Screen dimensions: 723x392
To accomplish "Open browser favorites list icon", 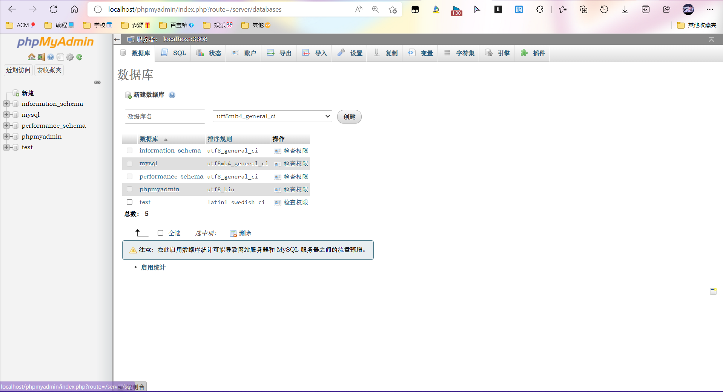I will point(563,9).
